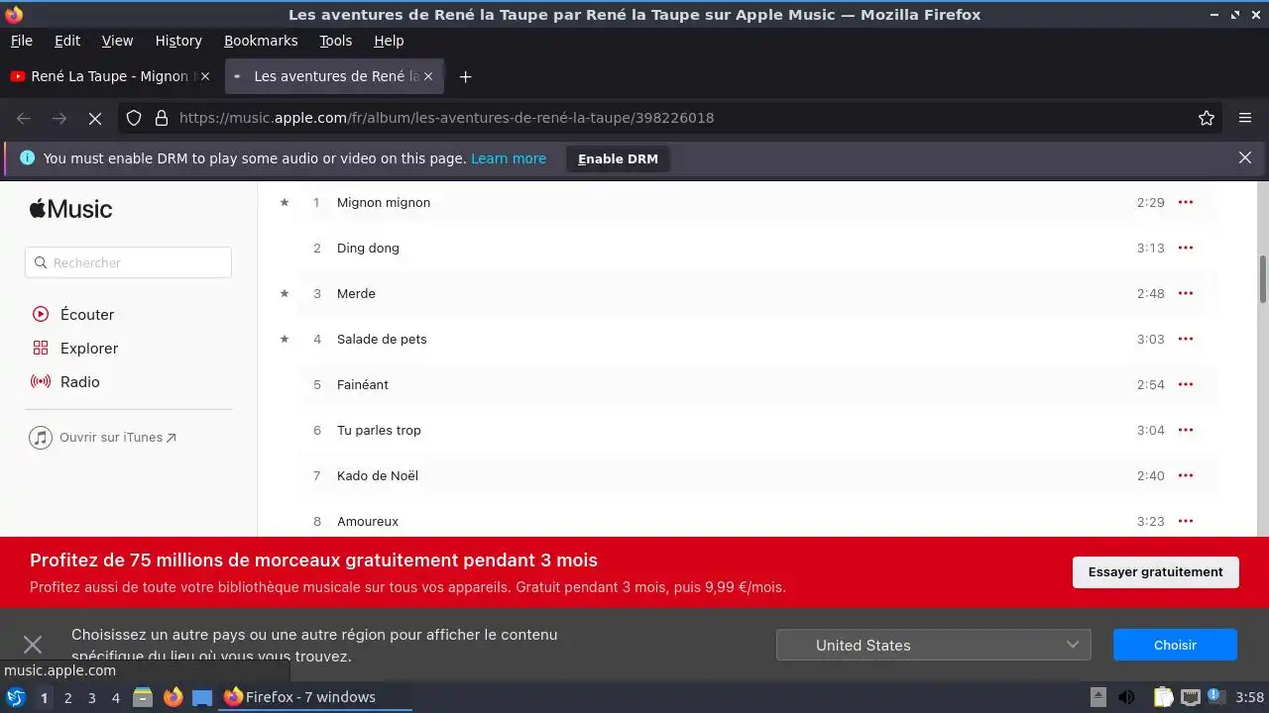Viewport: 1269px width, 713px height.
Task: Click the page vertical scrollbar thumb
Action: click(1263, 279)
